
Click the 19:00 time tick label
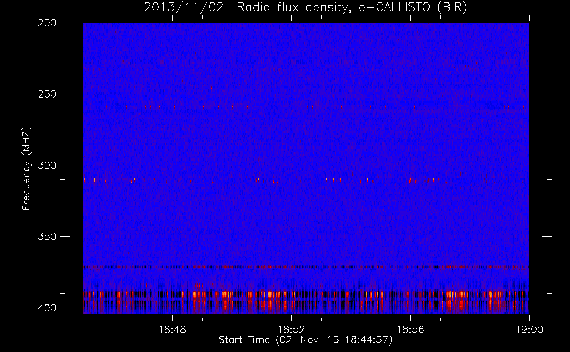(x=529, y=330)
